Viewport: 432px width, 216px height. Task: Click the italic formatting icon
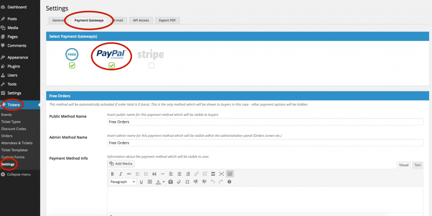coord(121,174)
